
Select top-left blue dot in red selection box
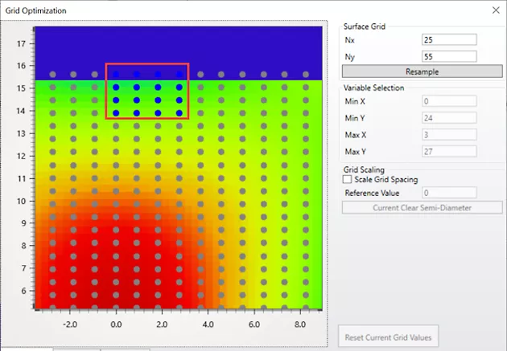[x=116, y=75]
